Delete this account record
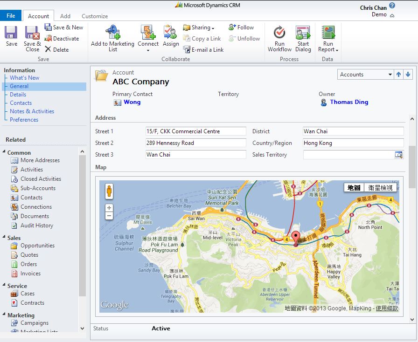Viewport: 418px width, 342px height. click(57, 49)
